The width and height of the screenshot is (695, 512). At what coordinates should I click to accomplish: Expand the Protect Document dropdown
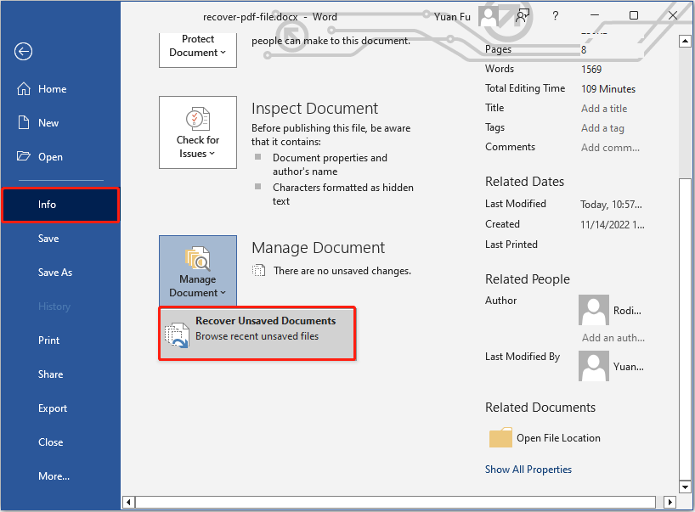pyautogui.click(x=198, y=49)
